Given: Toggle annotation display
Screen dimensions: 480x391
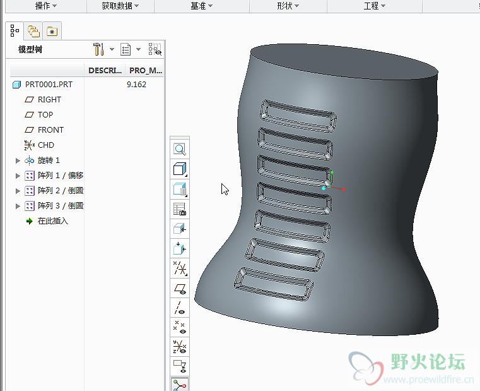Looking at the screenshot, I should (x=180, y=366).
